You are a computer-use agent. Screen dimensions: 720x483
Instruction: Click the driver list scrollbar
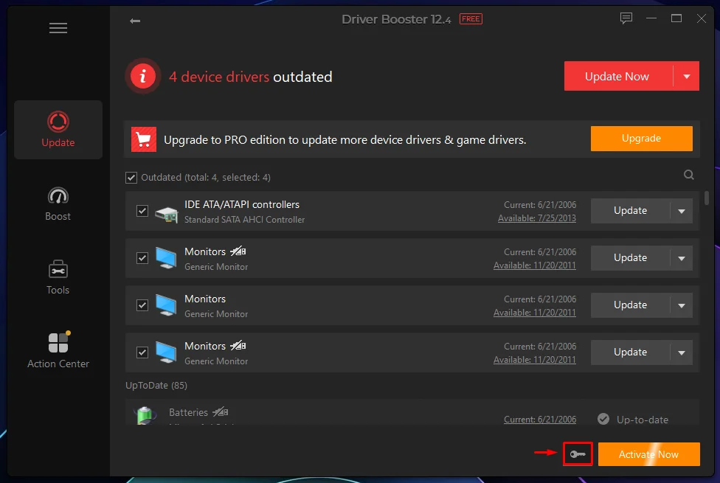(706, 198)
